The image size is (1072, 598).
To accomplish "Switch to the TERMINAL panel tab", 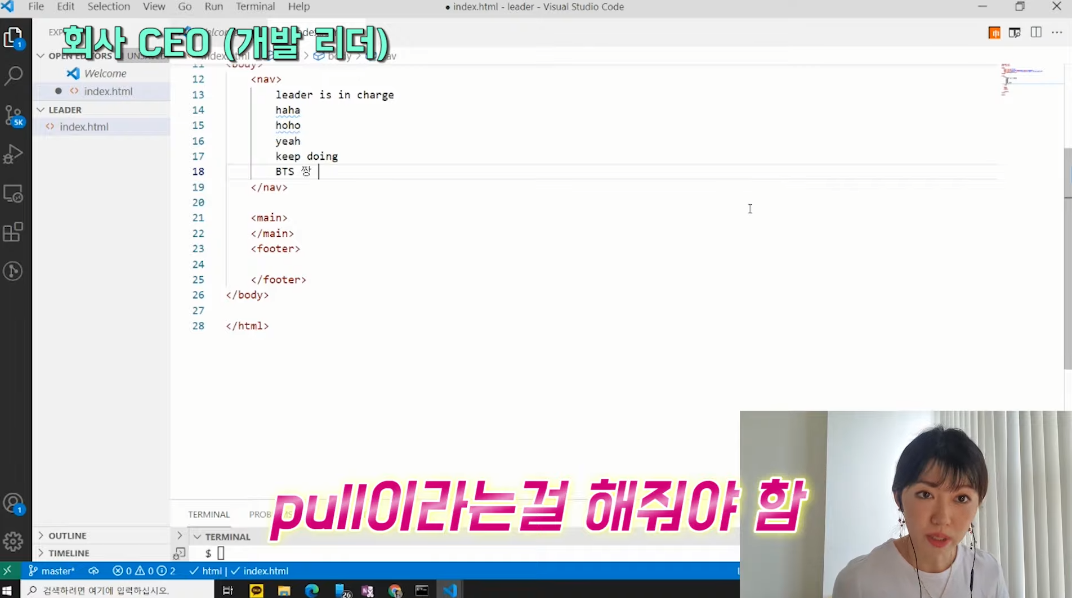I will point(209,514).
